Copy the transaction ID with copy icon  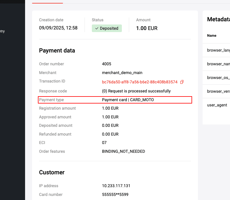[x=182, y=82]
